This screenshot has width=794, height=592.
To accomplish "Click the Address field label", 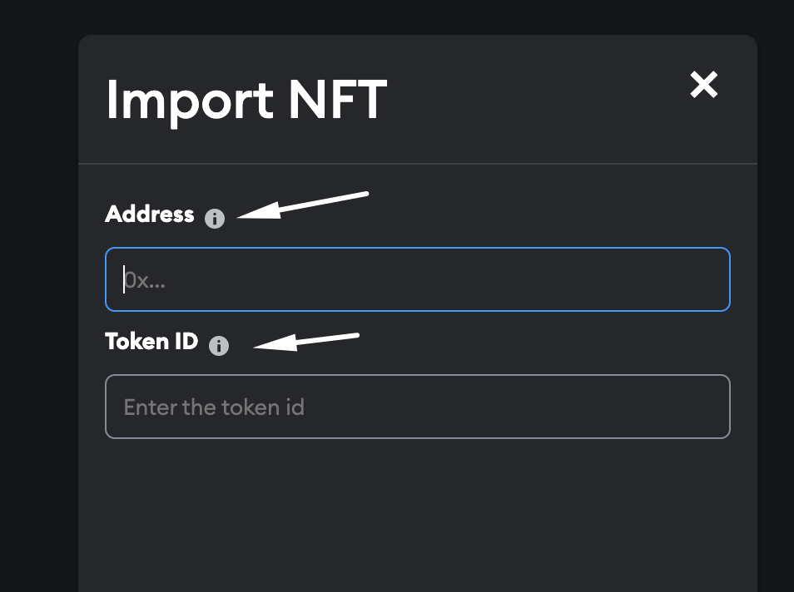I will click(150, 215).
